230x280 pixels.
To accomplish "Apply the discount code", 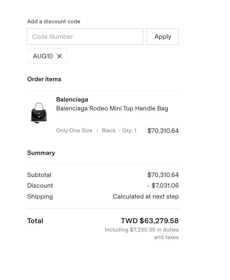I will pyautogui.click(x=163, y=37).
